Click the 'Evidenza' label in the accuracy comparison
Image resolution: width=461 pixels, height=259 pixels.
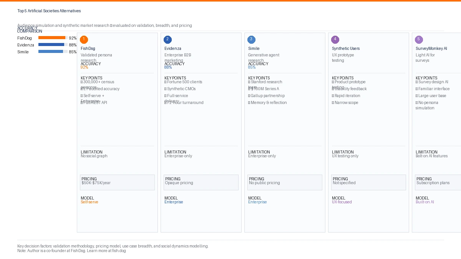[25, 45]
